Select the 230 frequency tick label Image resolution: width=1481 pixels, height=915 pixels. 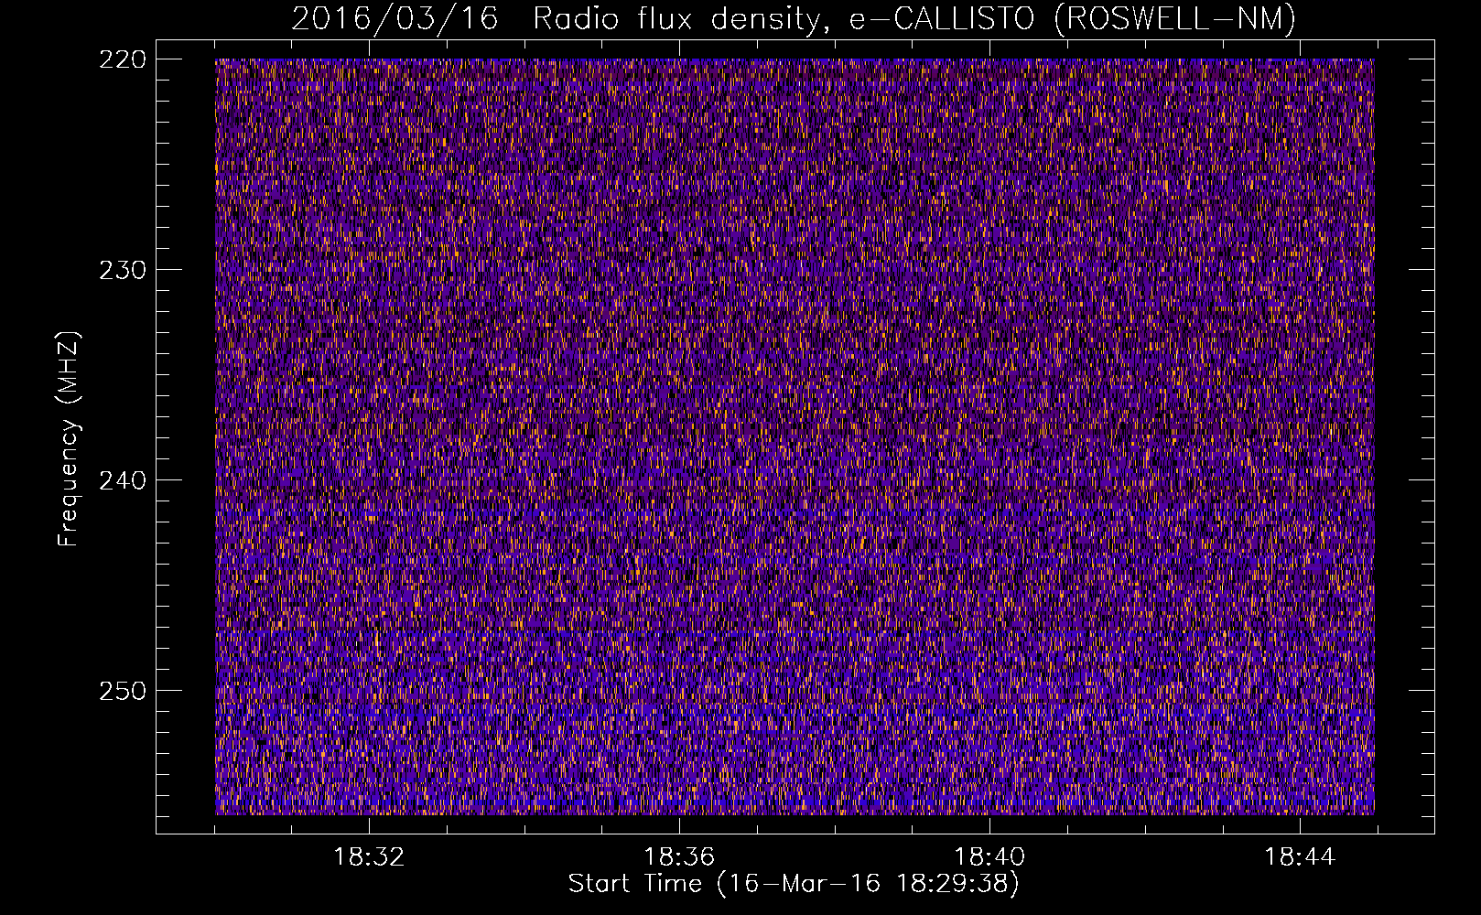[x=122, y=270]
